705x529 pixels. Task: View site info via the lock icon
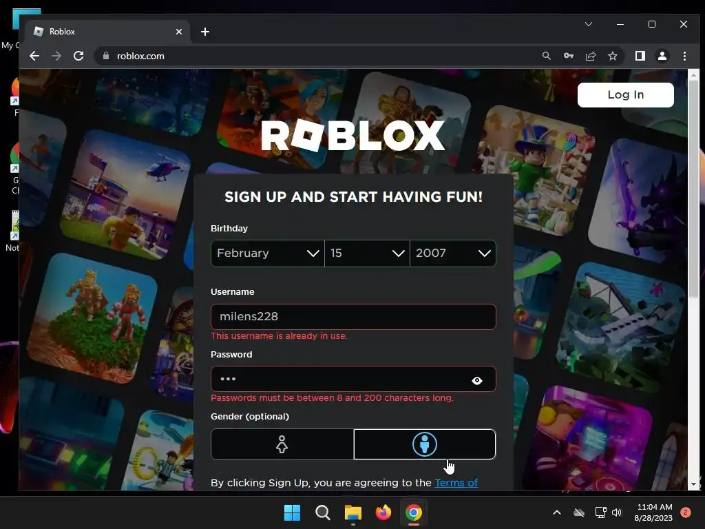(106, 56)
